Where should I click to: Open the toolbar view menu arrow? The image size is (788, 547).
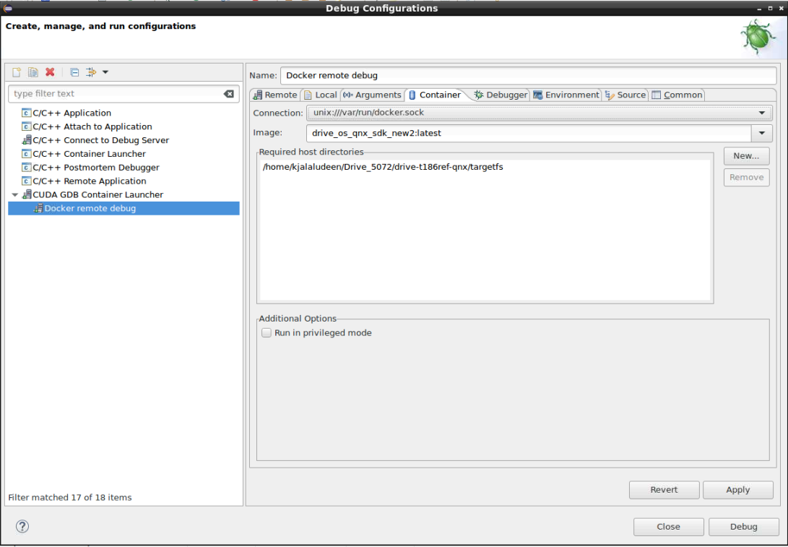point(105,72)
